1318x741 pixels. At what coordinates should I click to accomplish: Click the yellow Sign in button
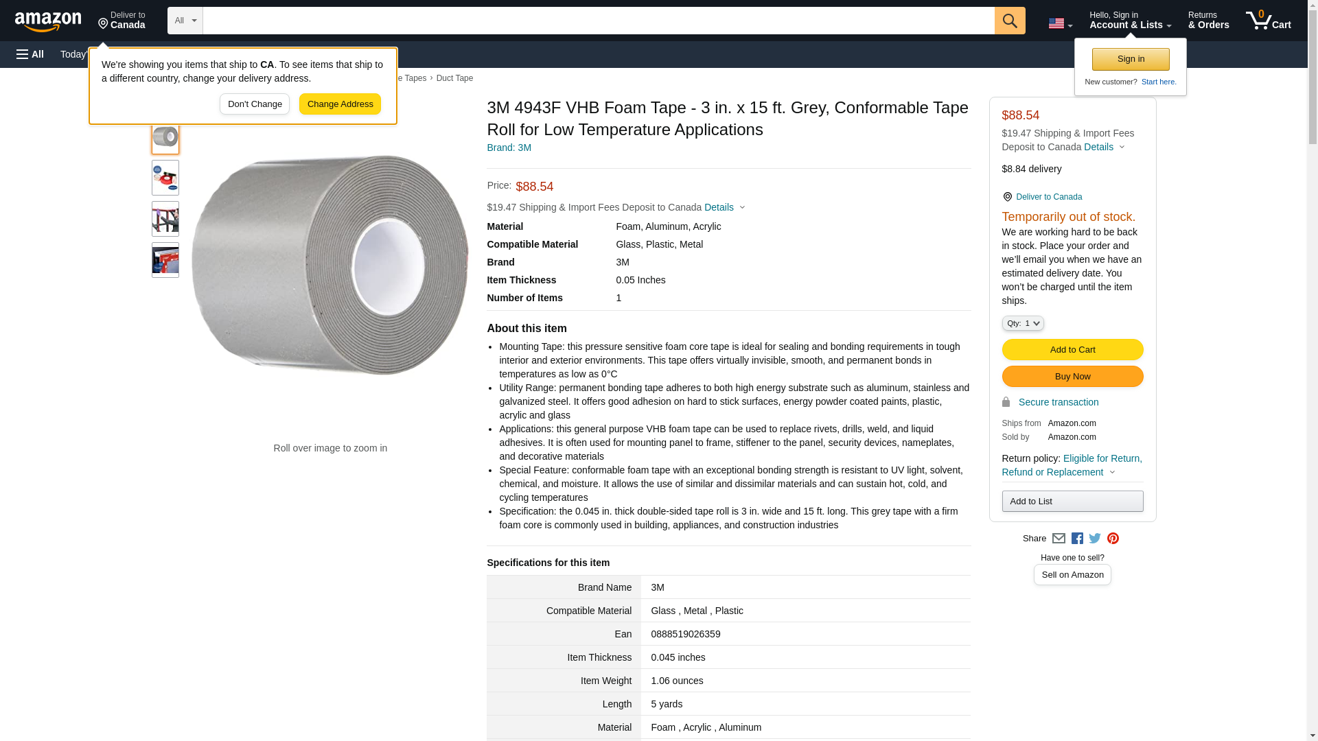click(x=1131, y=59)
